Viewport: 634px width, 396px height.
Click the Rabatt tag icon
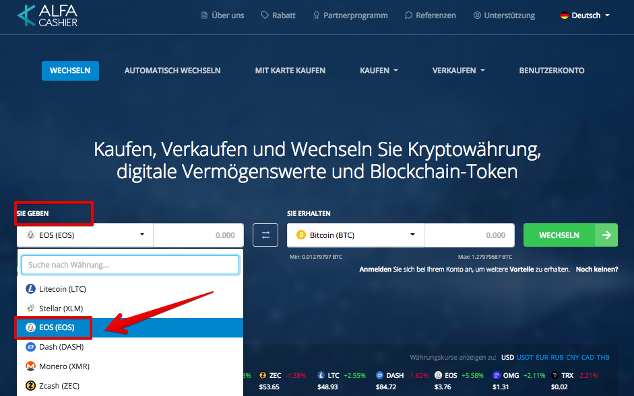pos(265,15)
